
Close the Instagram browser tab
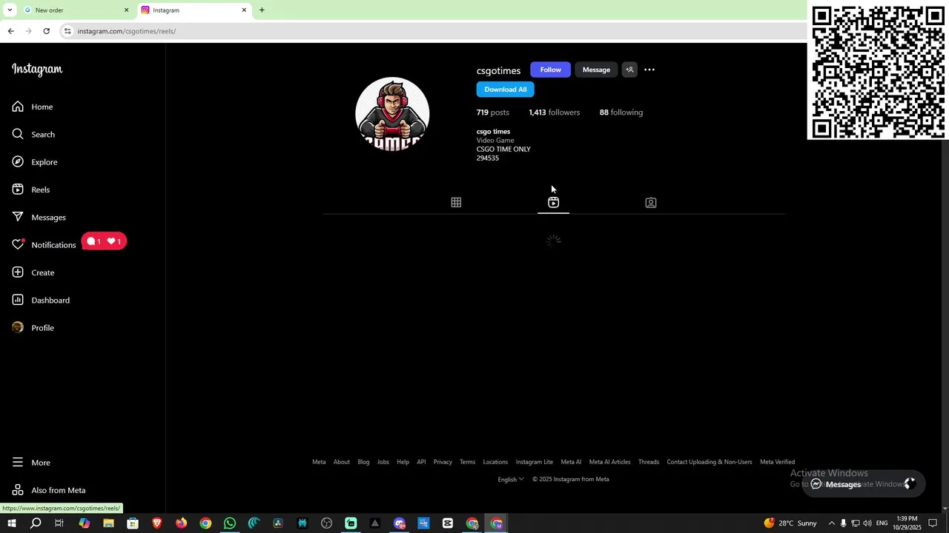point(244,10)
